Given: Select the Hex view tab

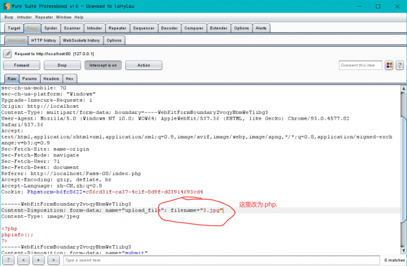Looking at the screenshot, I should click(69, 78).
